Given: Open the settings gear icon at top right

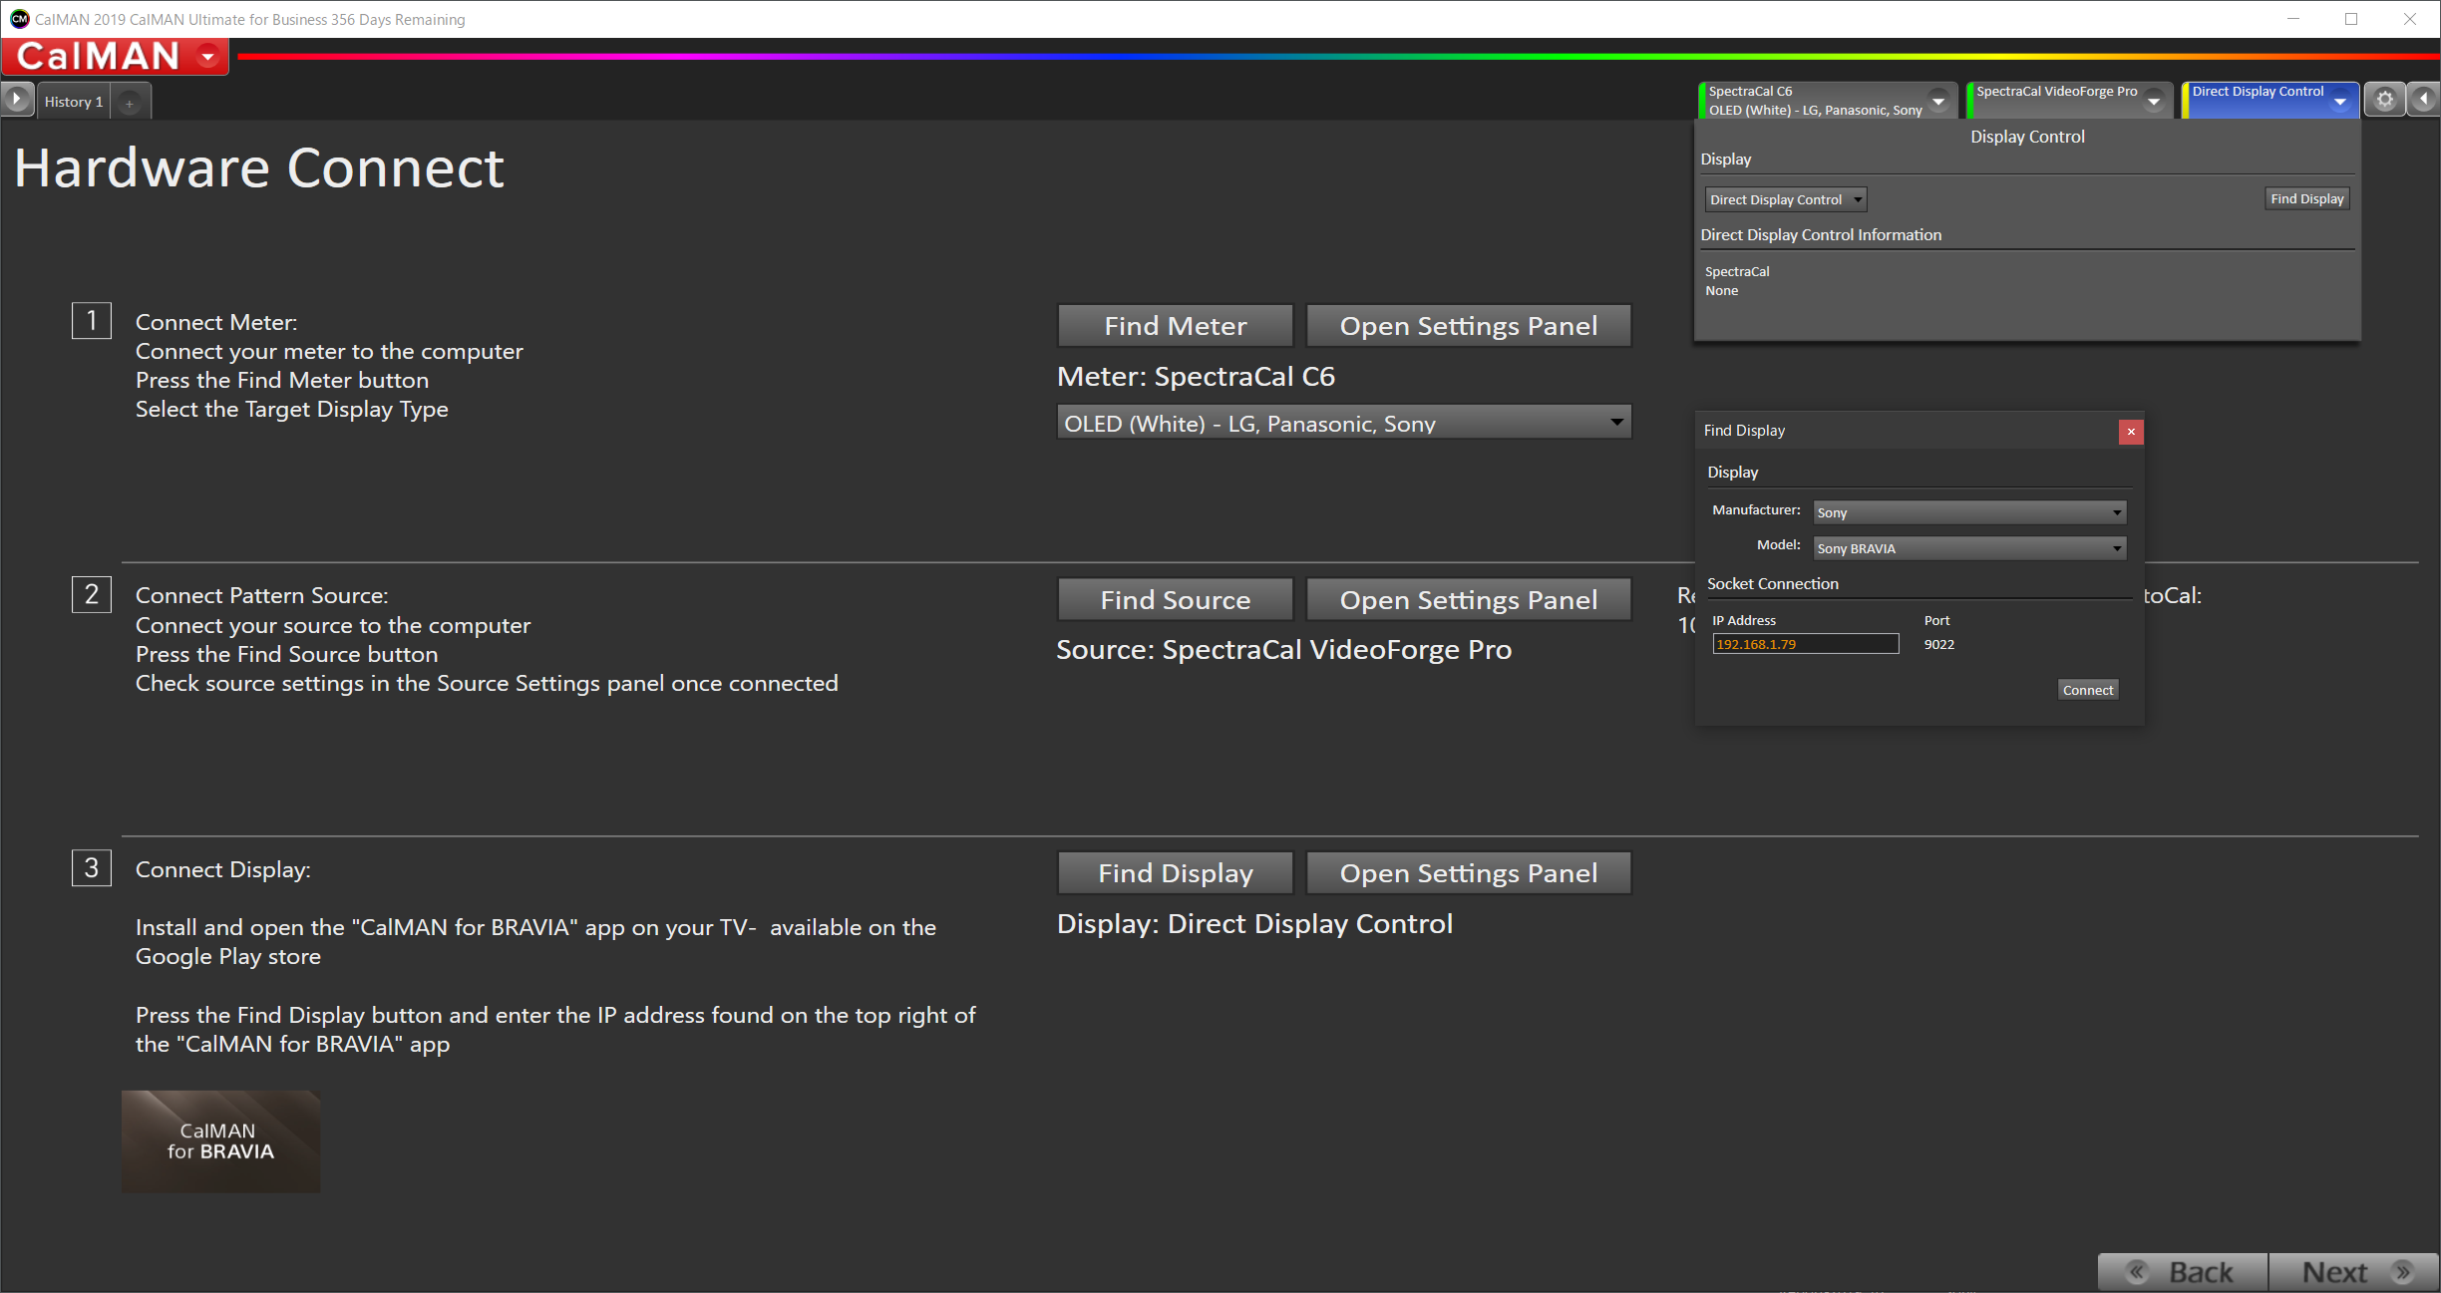Looking at the screenshot, I should 2384,100.
